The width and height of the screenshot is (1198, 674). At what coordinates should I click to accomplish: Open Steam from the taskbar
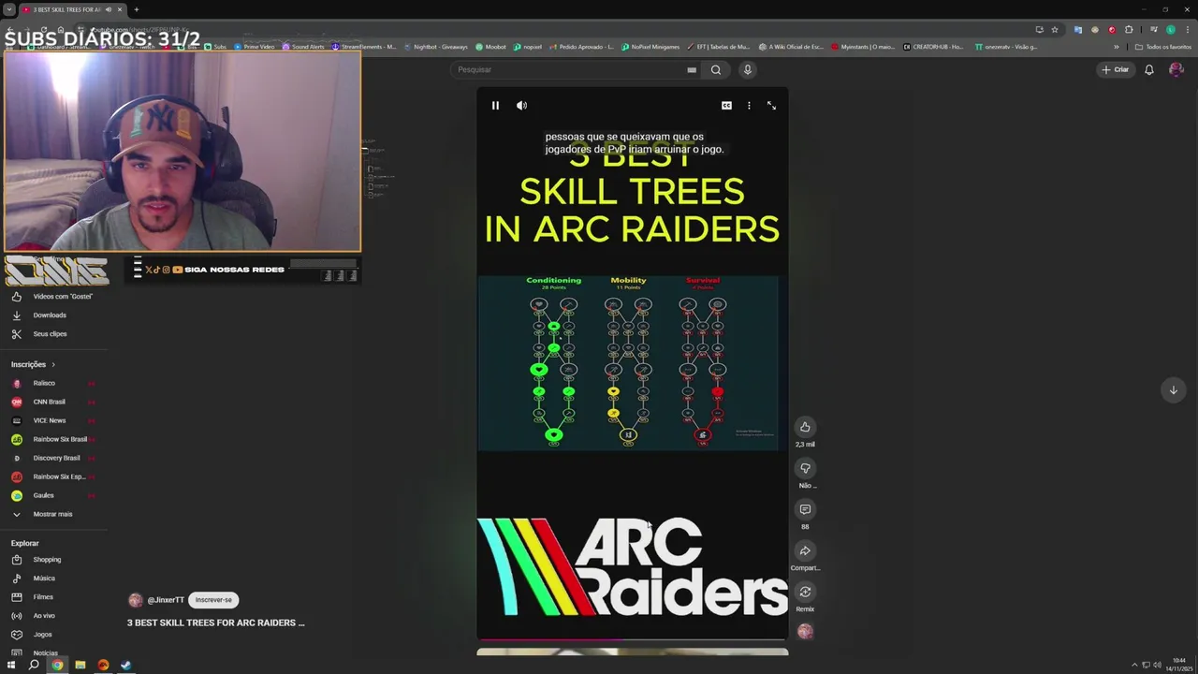tap(125, 666)
